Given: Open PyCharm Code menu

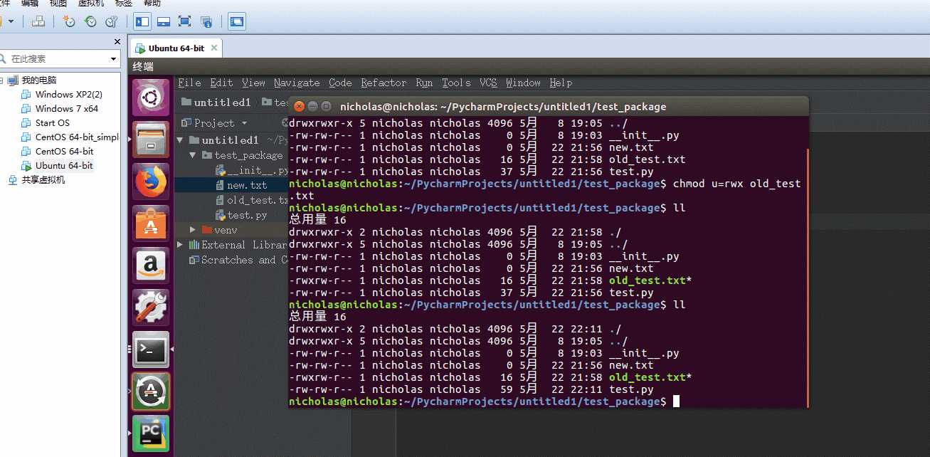Looking at the screenshot, I should 340,83.
